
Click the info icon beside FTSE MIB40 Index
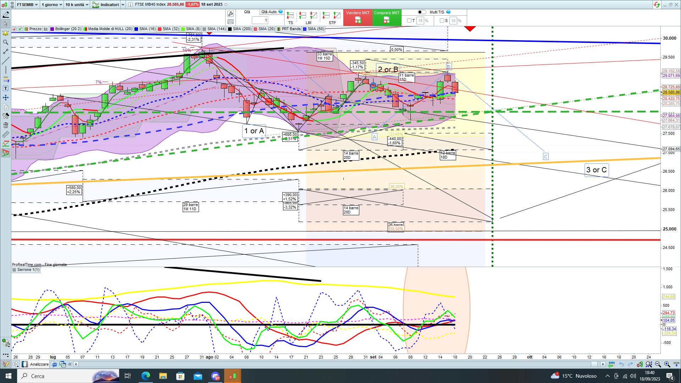click(x=131, y=5)
